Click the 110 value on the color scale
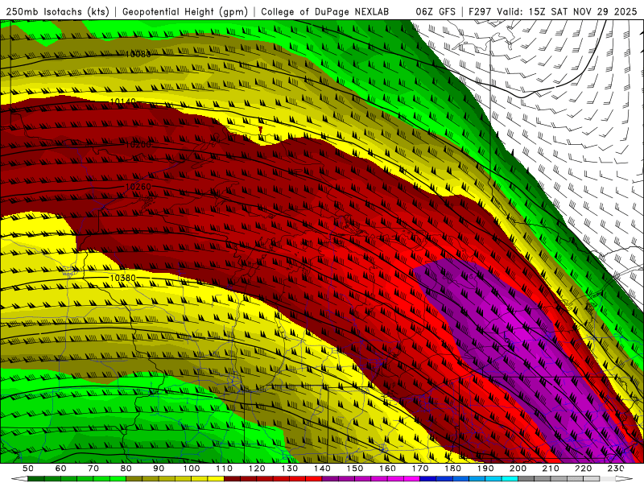The width and height of the screenshot is (644, 483). [224, 469]
